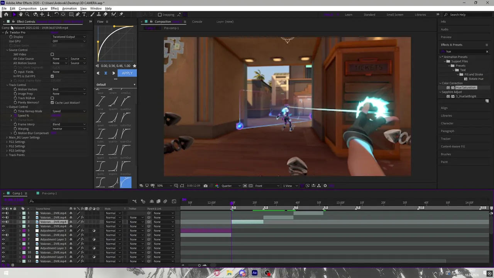
Task: Open Time Remap Mode Speed dropdown
Action: tap(69, 111)
